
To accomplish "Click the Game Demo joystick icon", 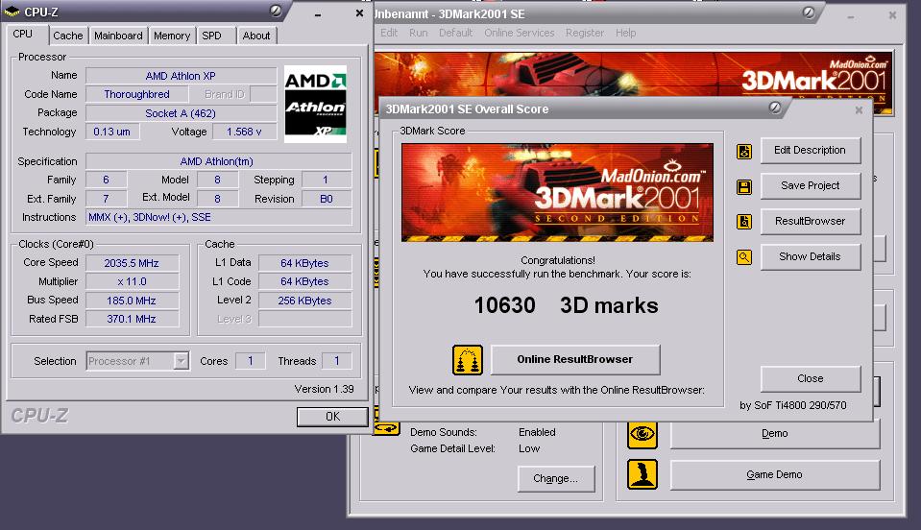I will coord(642,474).
